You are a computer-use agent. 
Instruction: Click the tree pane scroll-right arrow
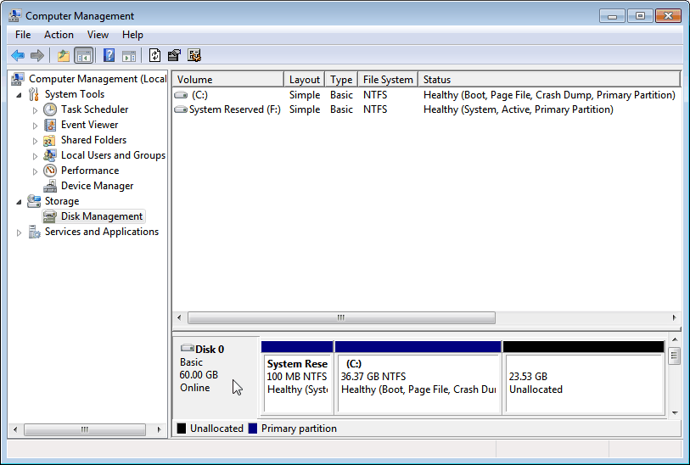(x=159, y=429)
